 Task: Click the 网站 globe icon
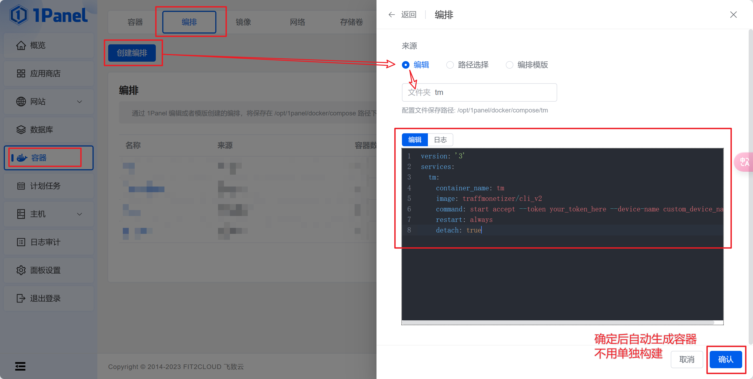point(21,101)
